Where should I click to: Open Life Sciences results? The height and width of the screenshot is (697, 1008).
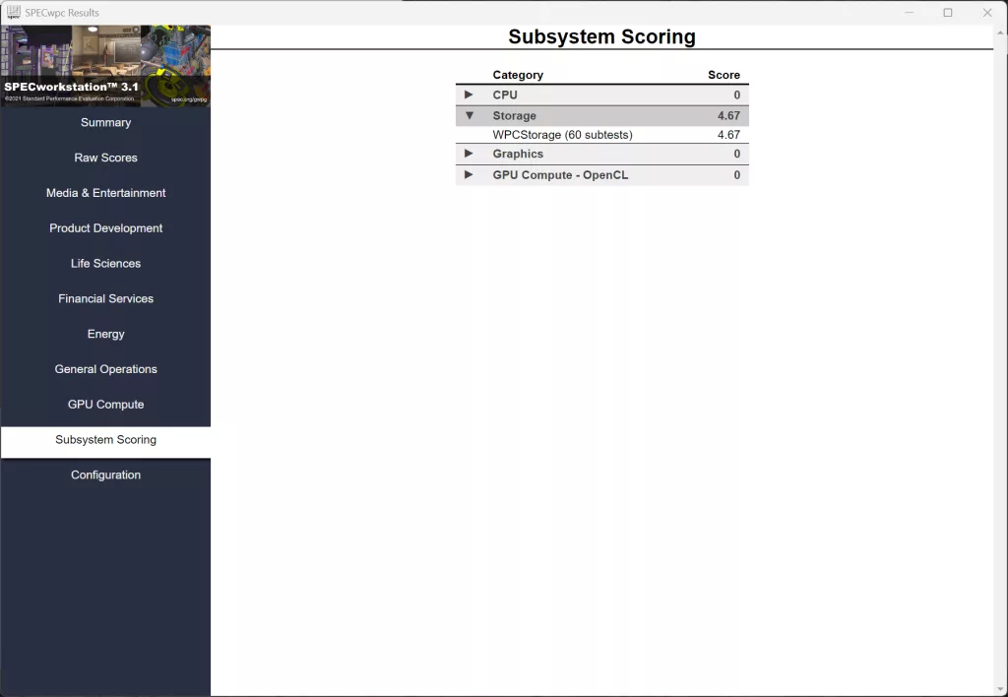(105, 264)
